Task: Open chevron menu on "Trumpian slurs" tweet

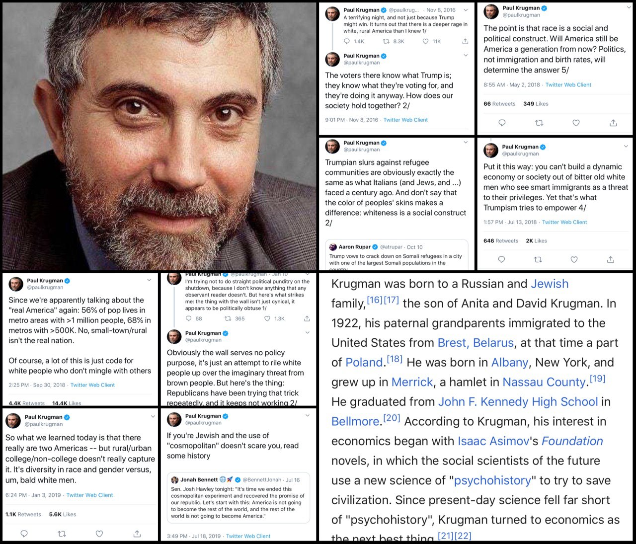Action: (x=466, y=143)
